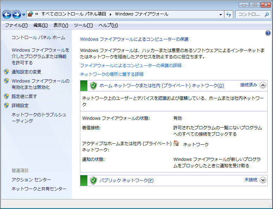Open アクション センター link

point(31,179)
